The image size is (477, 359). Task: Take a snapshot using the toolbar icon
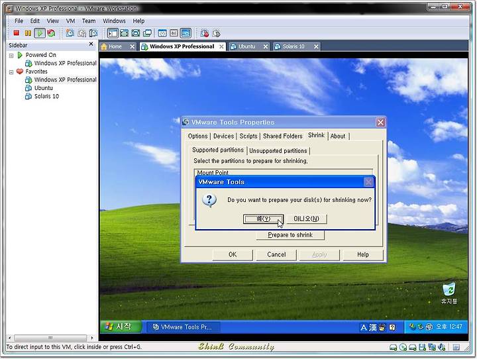[x=70, y=33]
